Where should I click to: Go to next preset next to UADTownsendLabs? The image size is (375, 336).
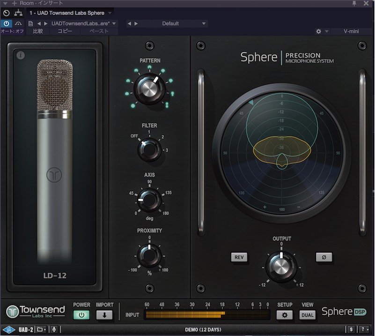tap(45, 23)
